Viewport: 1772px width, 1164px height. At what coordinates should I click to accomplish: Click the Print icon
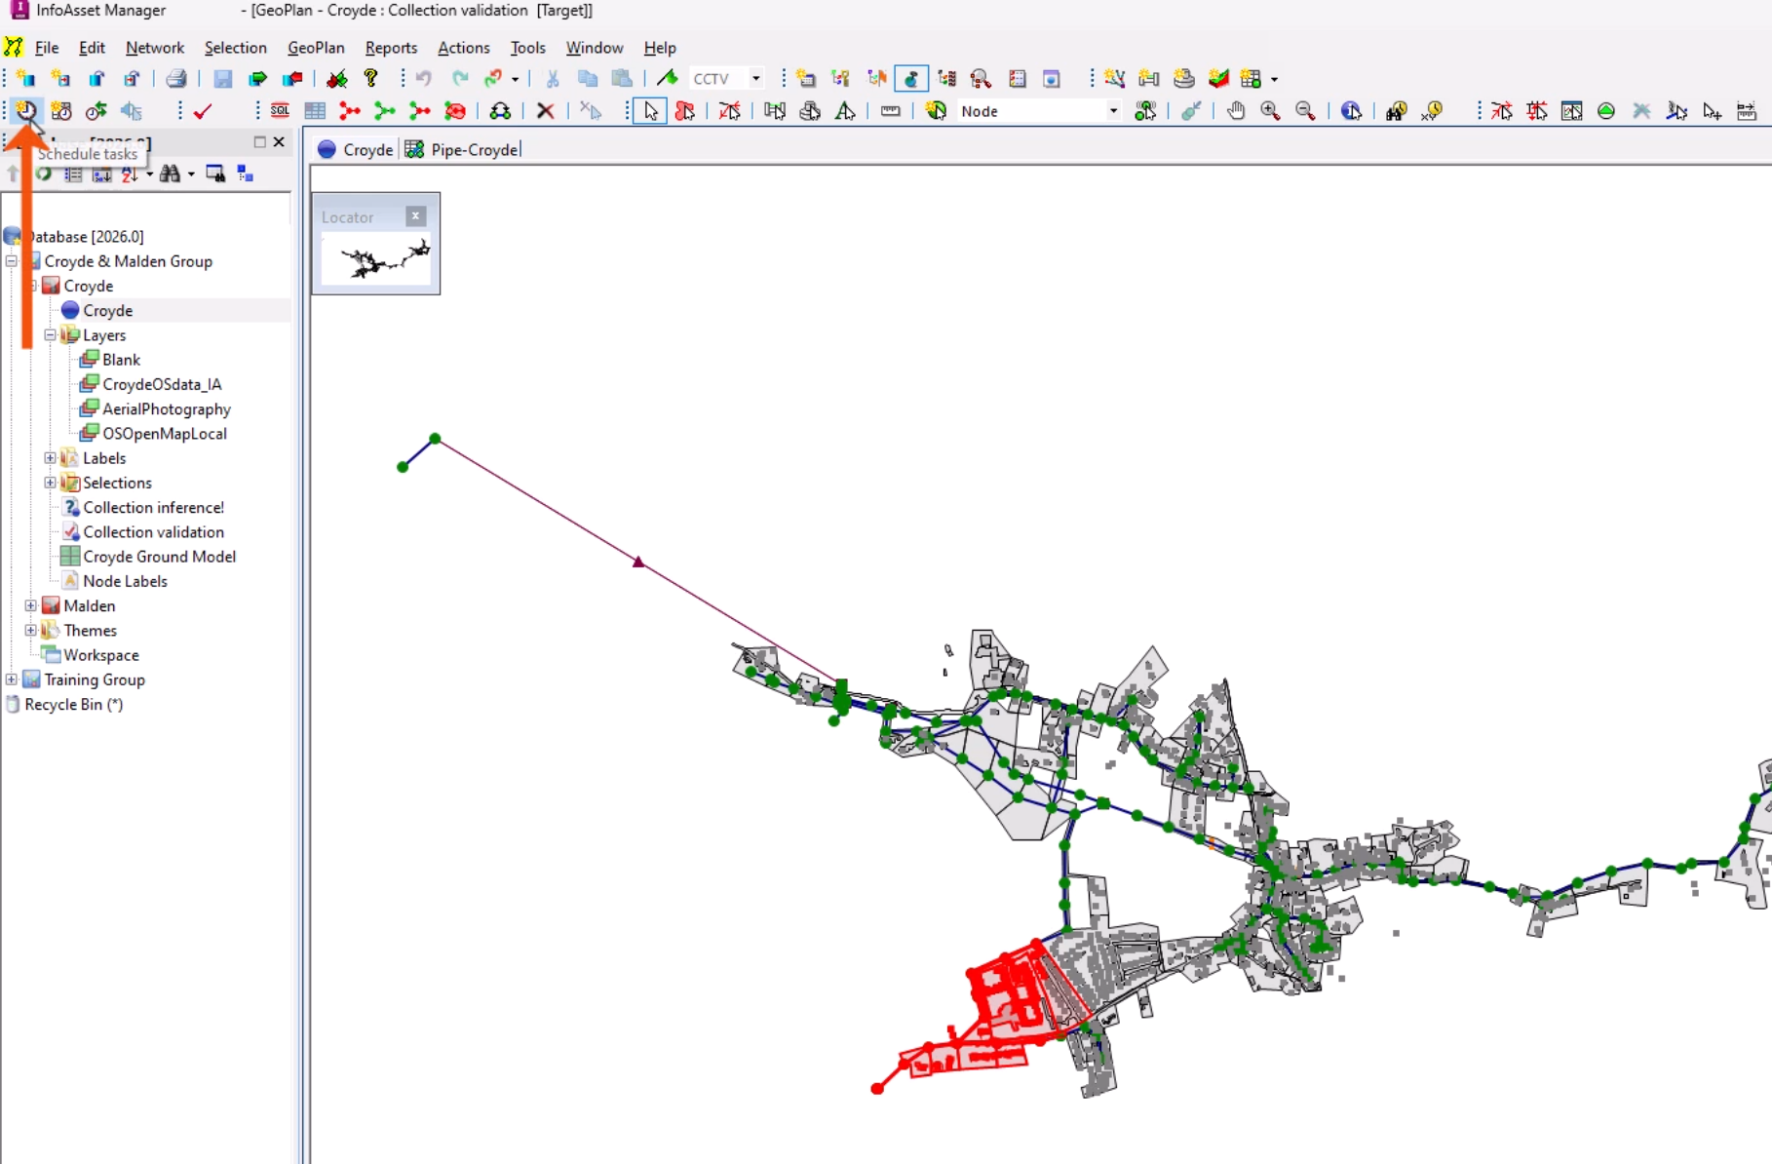point(176,79)
